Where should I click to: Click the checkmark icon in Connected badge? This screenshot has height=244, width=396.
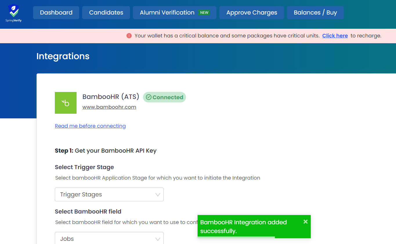[149, 97]
